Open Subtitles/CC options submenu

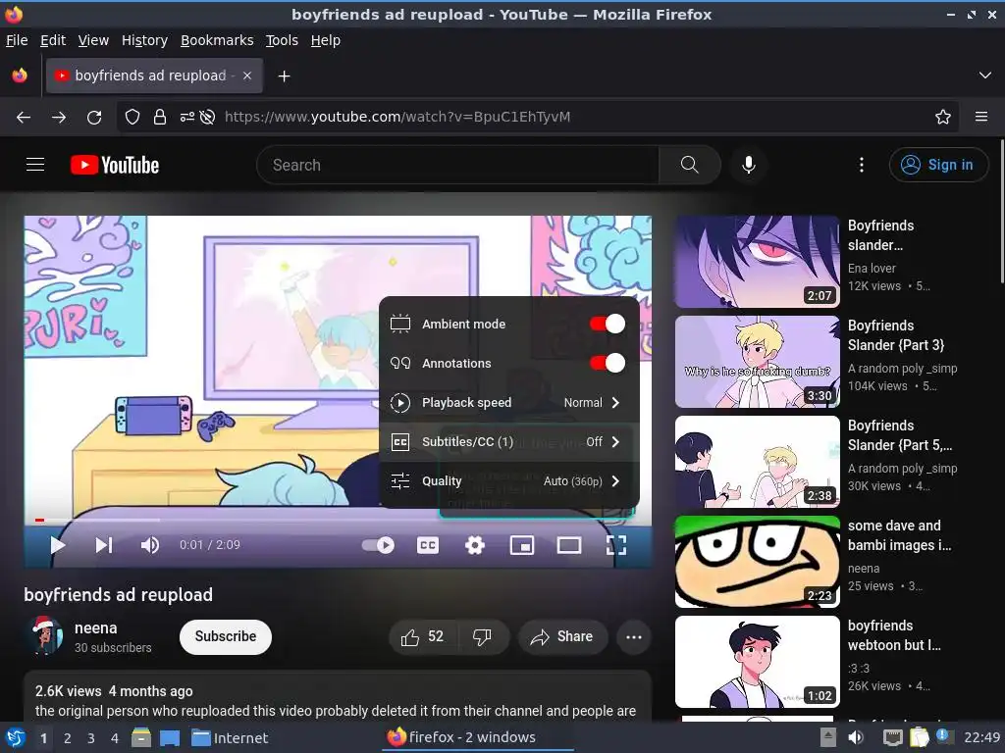(509, 442)
